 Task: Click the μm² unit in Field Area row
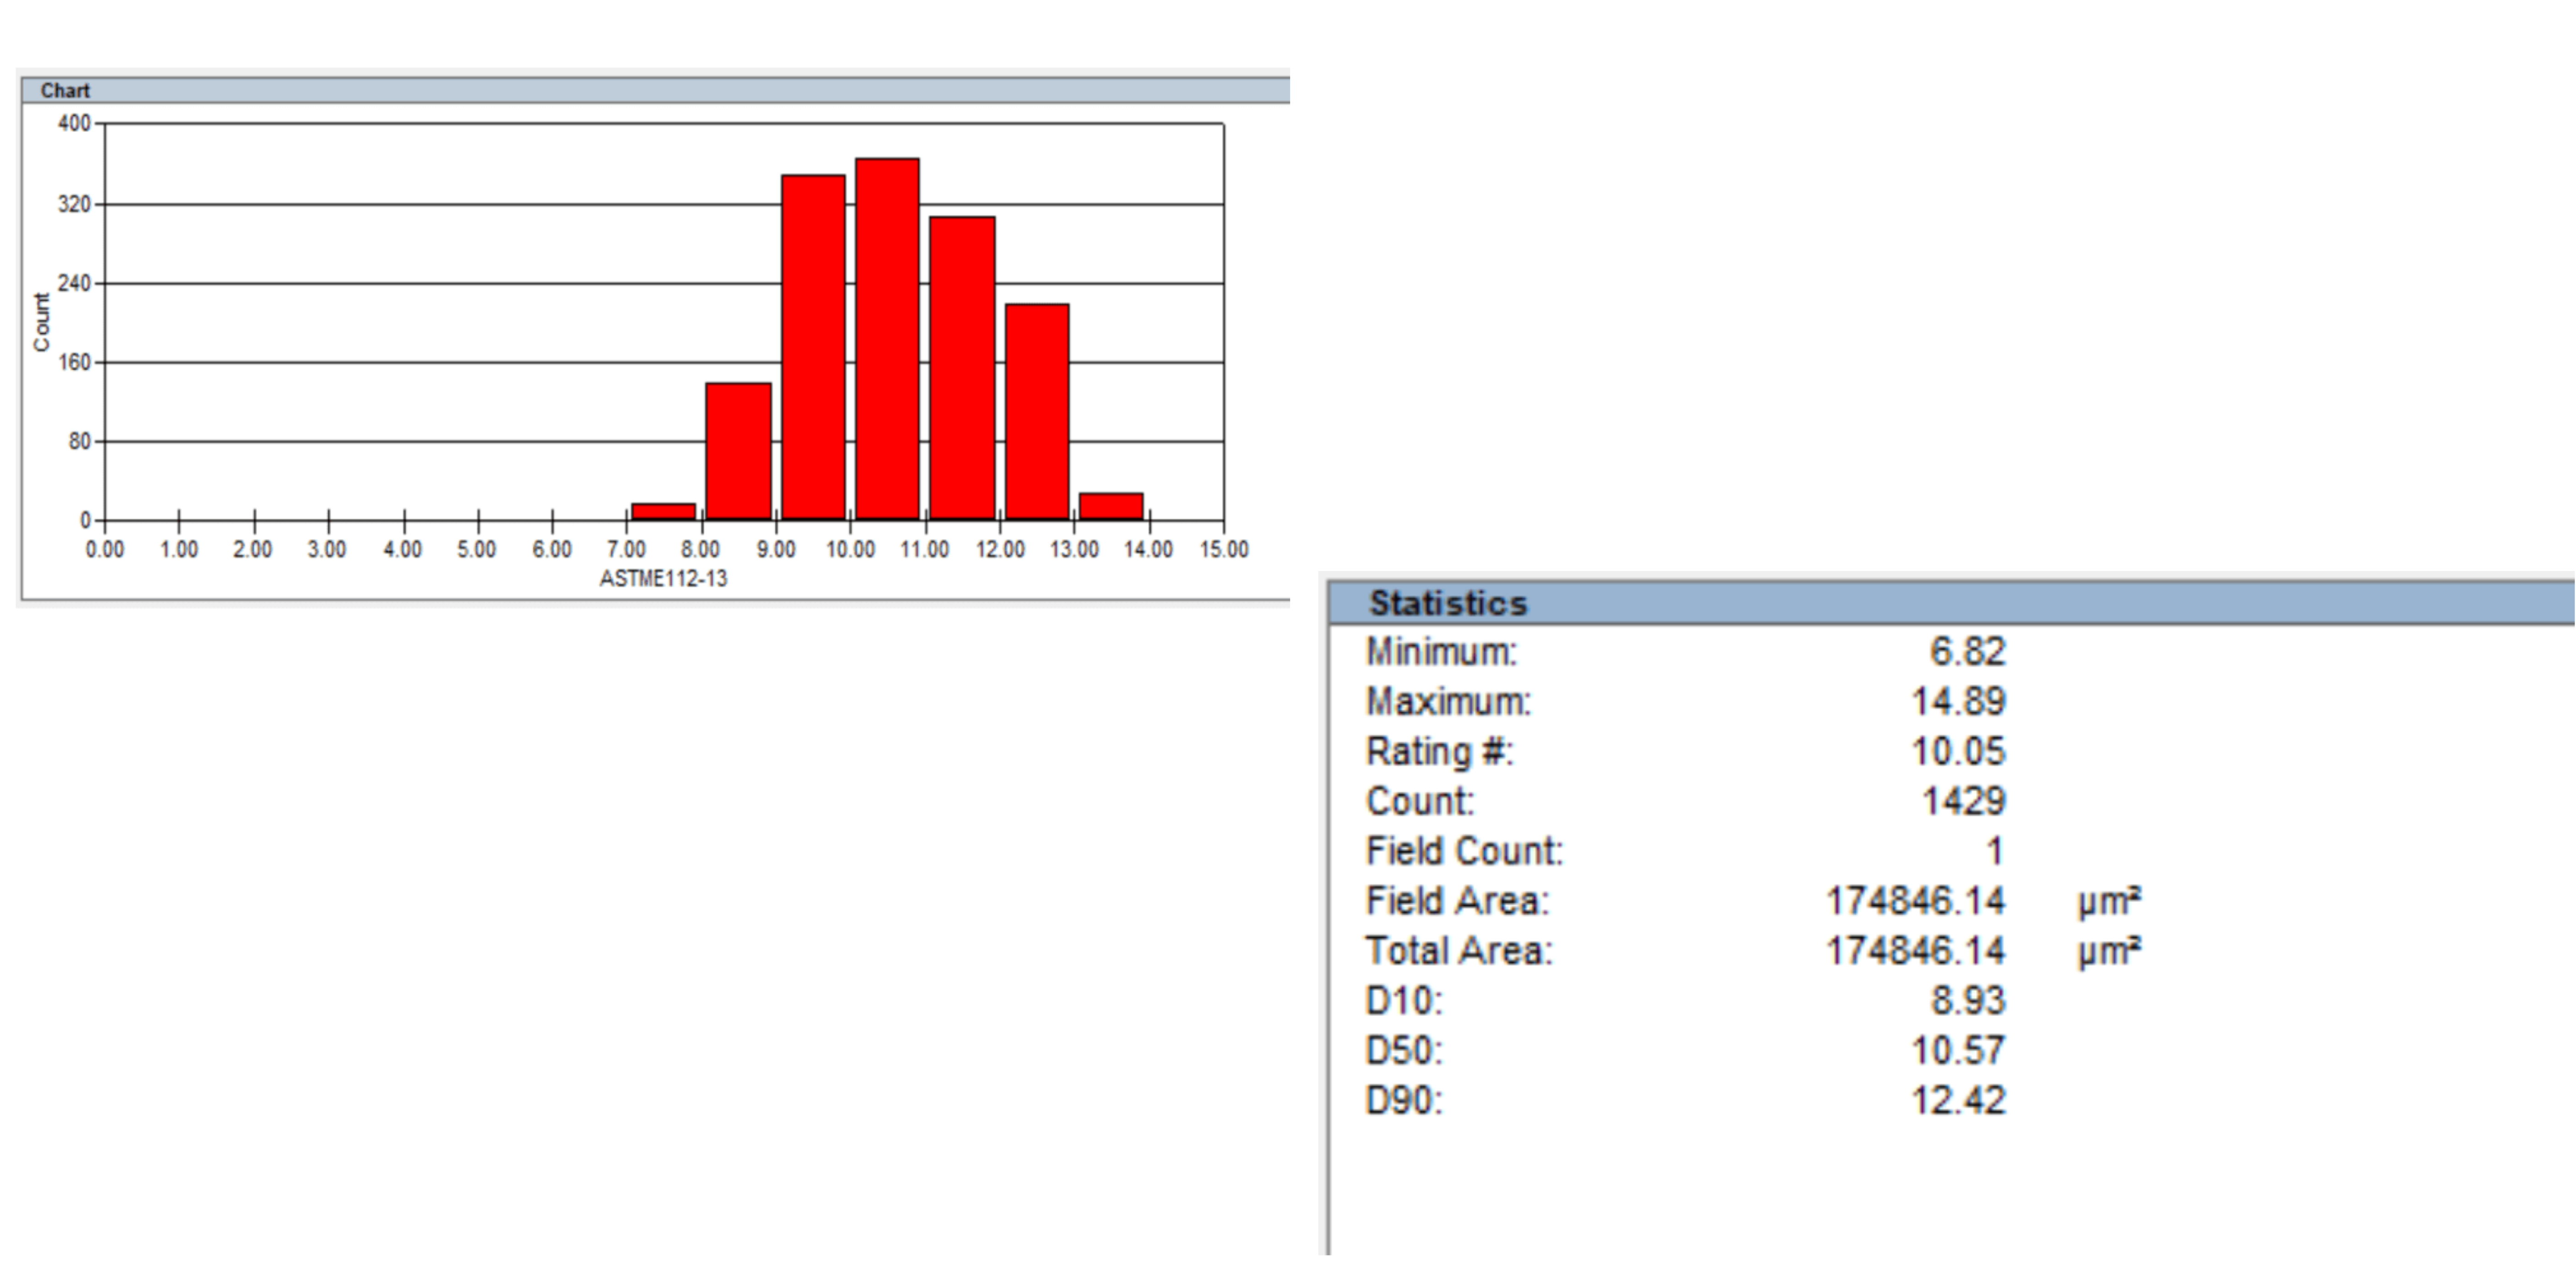click(x=2109, y=902)
